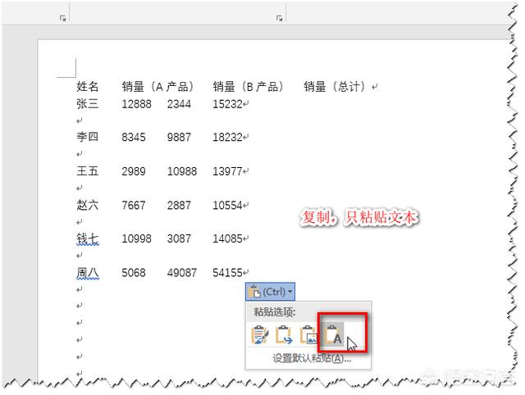Screen dimensions: 525x395
Task: Click the name 李四
Action: tap(88, 137)
